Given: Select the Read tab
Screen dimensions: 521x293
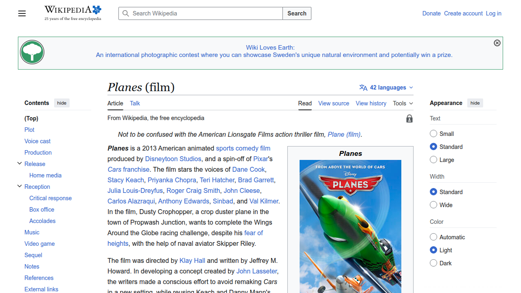Looking at the screenshot, I should 305,103.
